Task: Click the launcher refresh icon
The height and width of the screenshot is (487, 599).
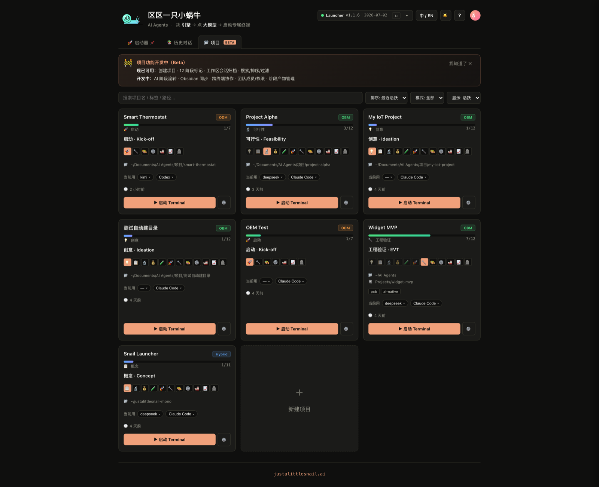Action: click(396, 15)
